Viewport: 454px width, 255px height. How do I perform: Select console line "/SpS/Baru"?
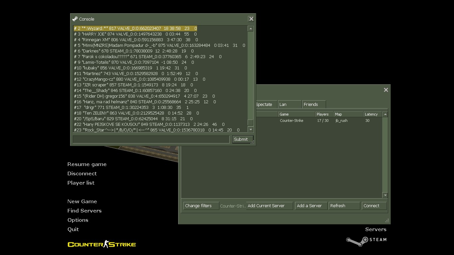tap(133, 119)
